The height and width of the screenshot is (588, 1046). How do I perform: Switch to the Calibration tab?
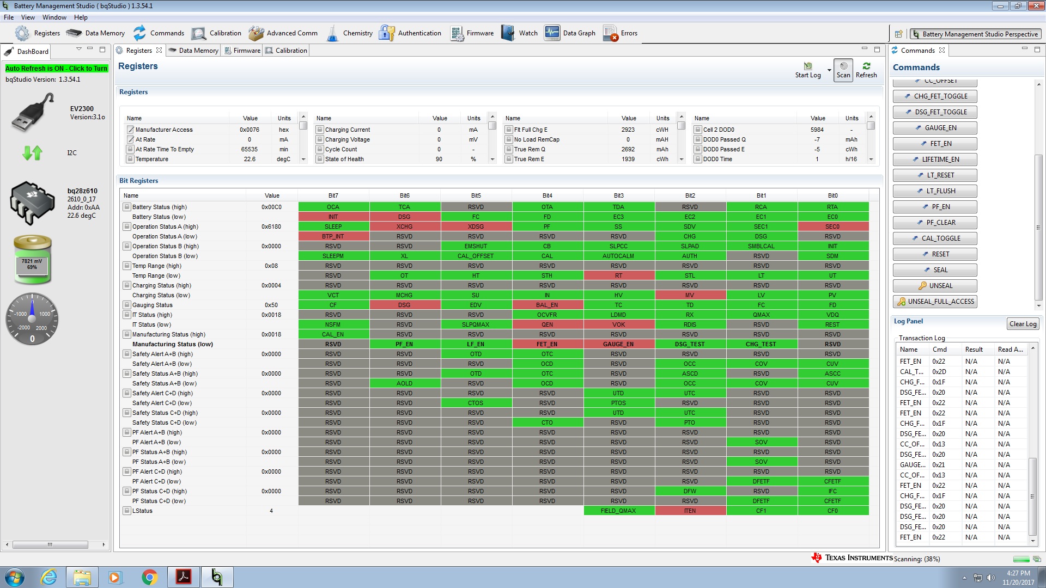point(287,51)
